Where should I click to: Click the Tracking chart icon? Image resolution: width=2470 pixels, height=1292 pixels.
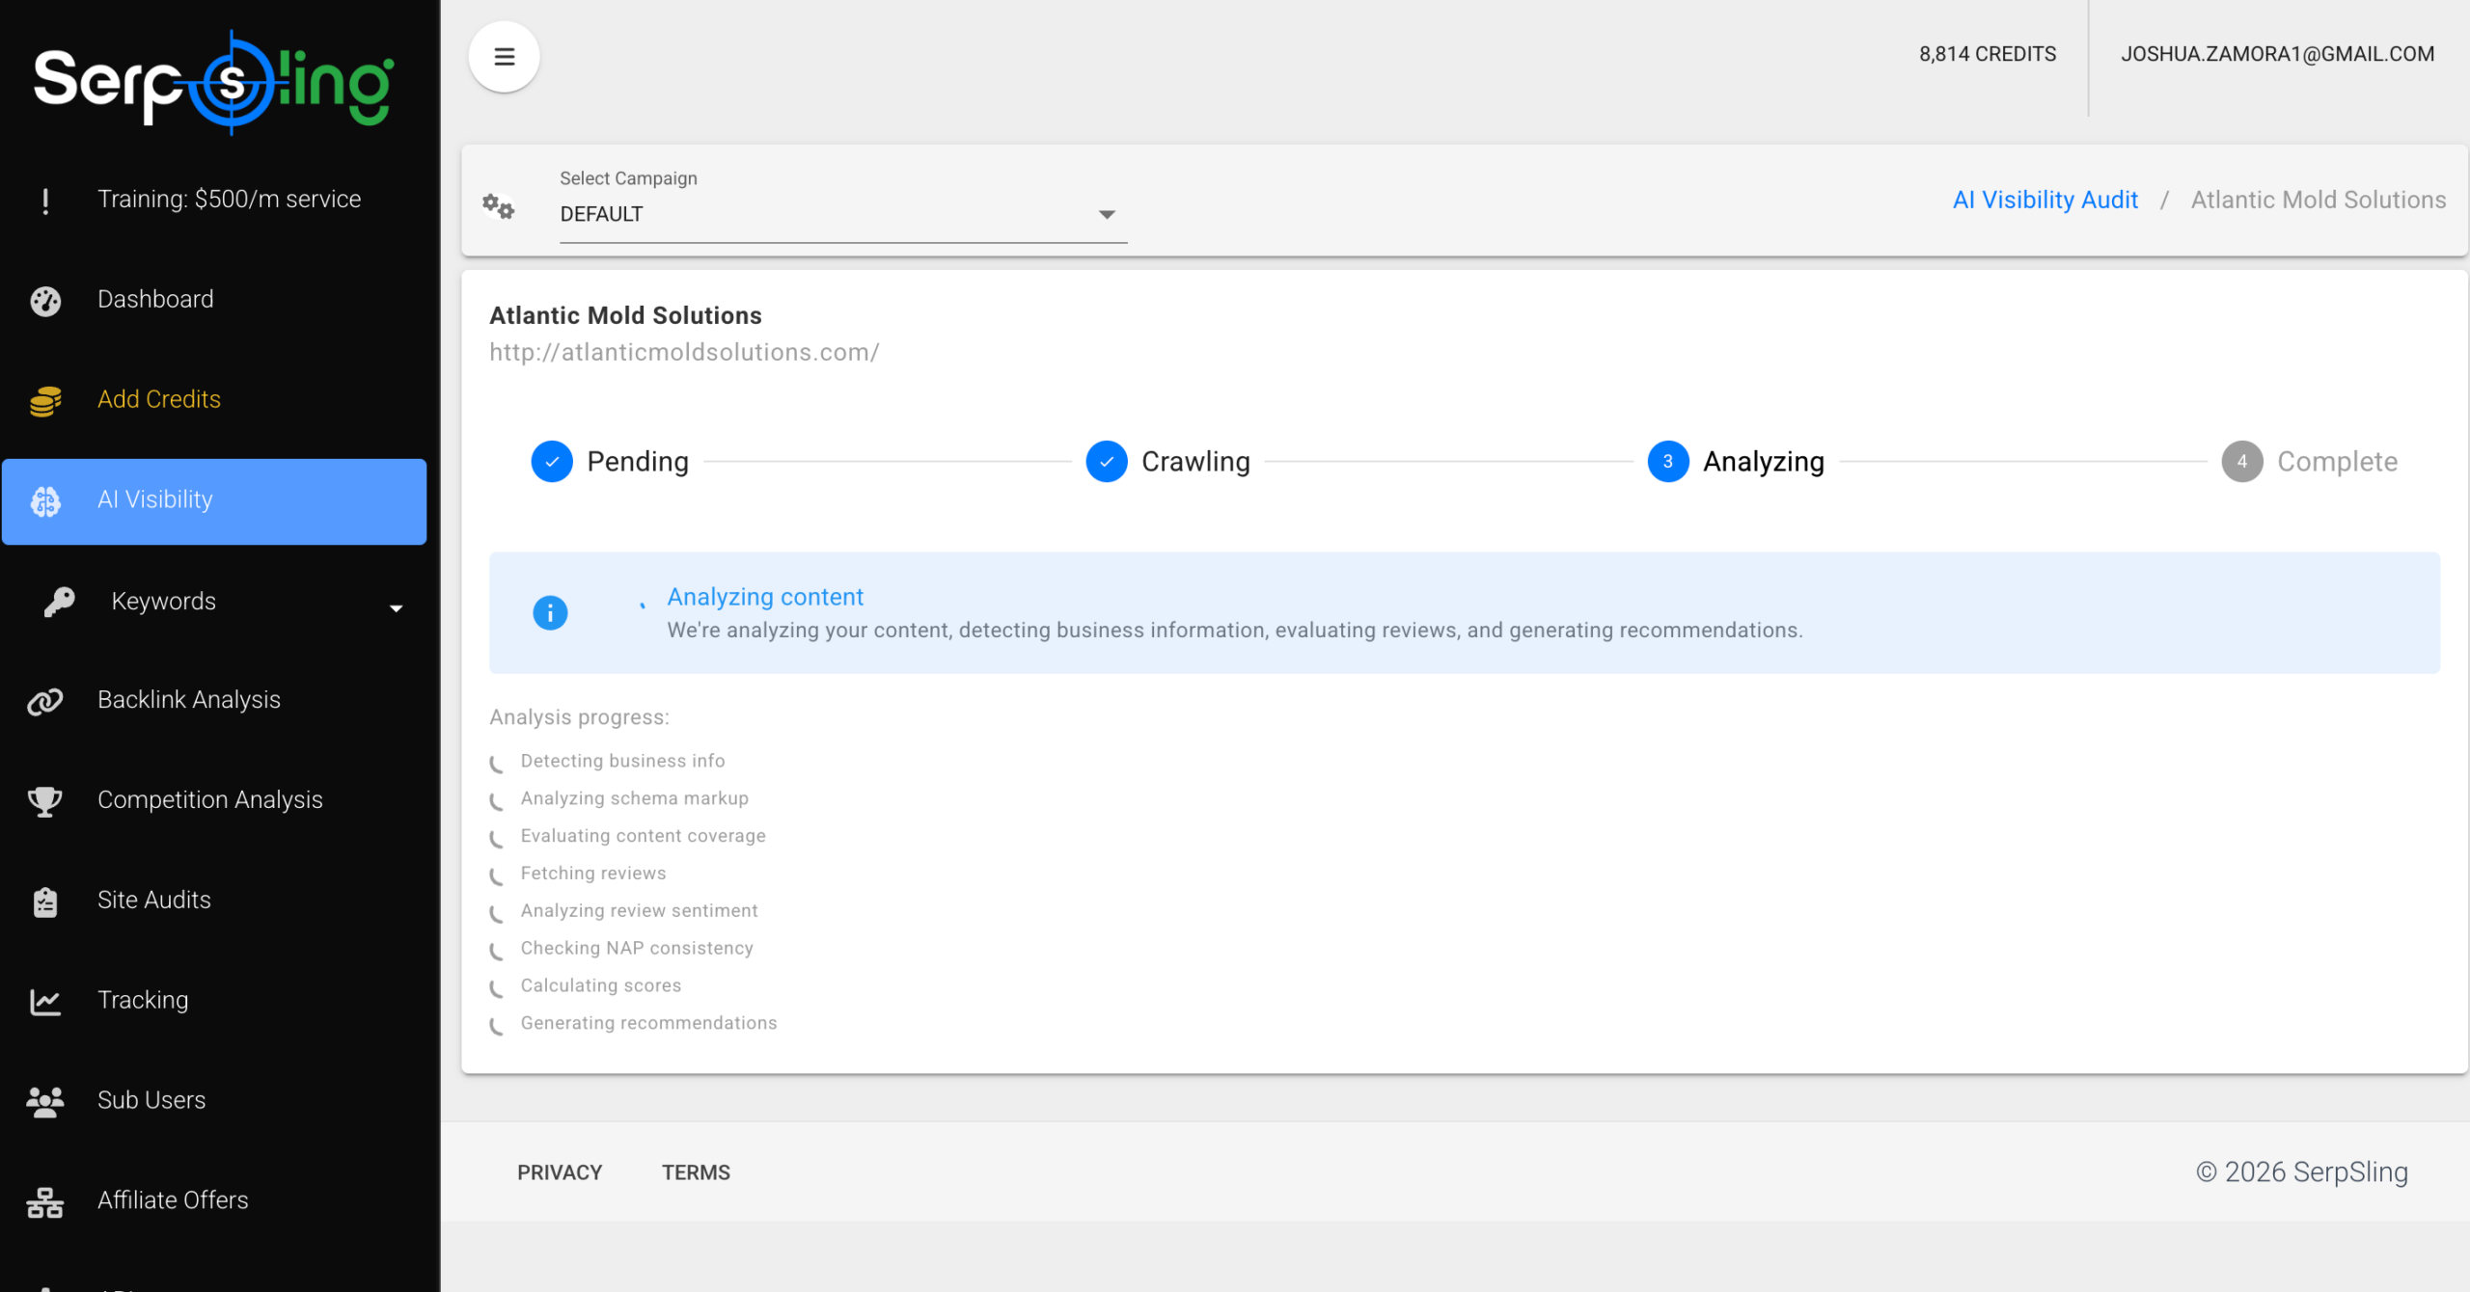(45, 1002)
